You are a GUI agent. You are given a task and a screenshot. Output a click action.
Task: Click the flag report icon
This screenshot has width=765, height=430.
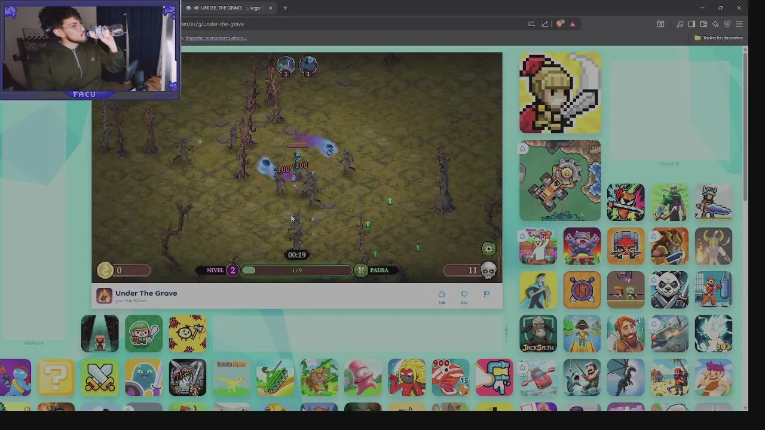[x=486, y=294]
